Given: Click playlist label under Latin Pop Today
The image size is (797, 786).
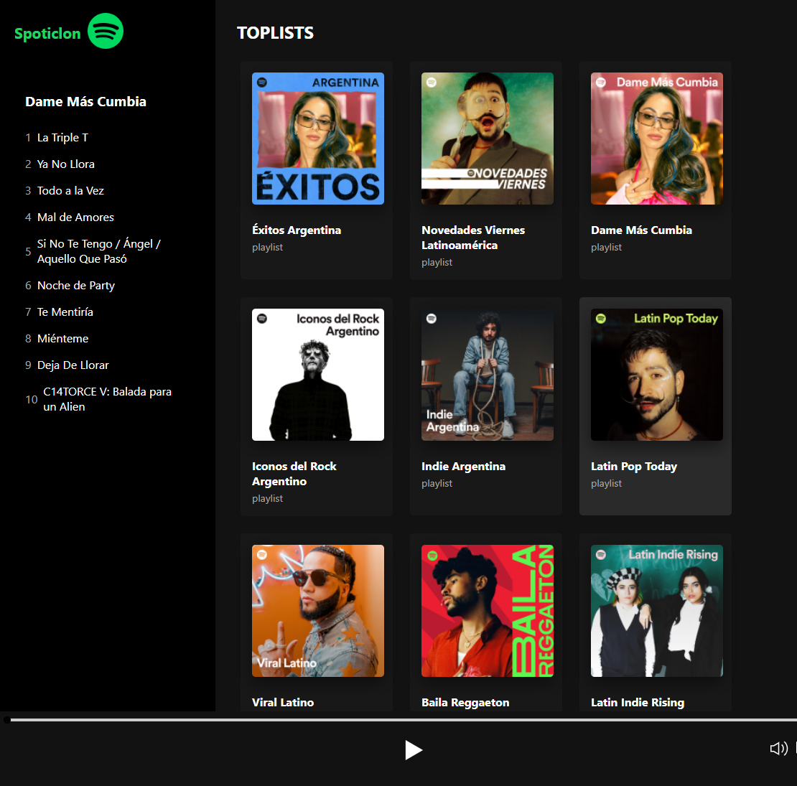Looking at the screenshot, I should tap(606, 484).
